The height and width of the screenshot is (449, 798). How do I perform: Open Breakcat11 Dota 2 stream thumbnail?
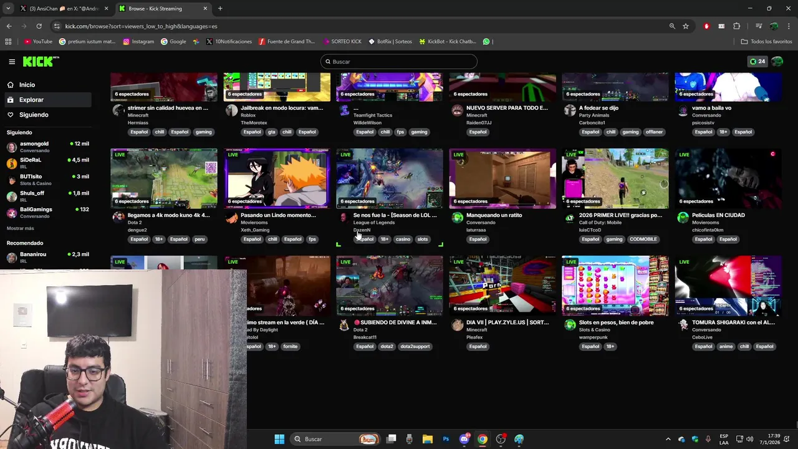390,286
